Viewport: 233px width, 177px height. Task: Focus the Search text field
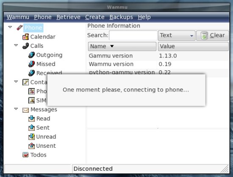133,35
